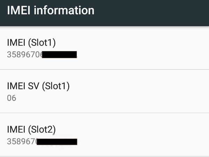Click the divider line below the IMEI SV row
Screen dimensions: 209x157
104,113
